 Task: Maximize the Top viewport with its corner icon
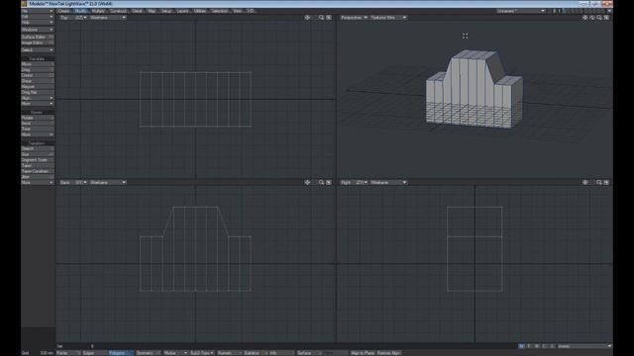pyautogui.click(x=329, y=18)
